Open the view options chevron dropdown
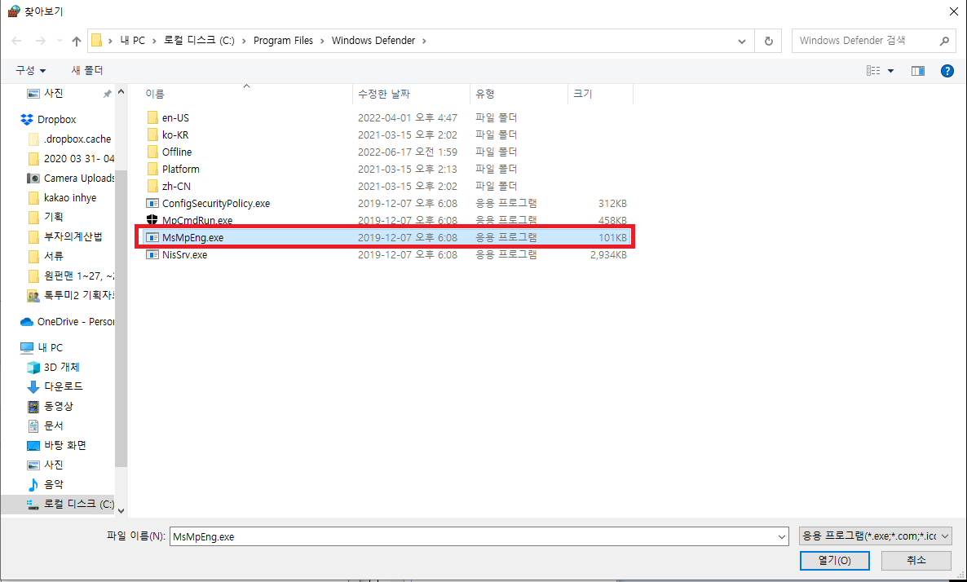 click(890, 70)
